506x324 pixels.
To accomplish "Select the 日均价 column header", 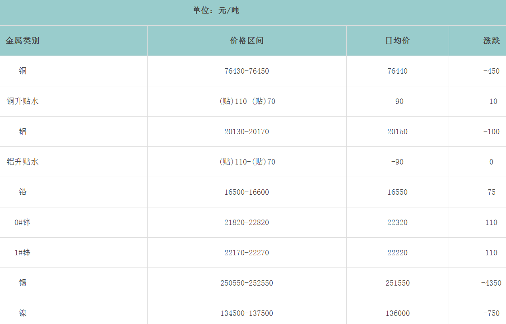I will pos(397,41).
